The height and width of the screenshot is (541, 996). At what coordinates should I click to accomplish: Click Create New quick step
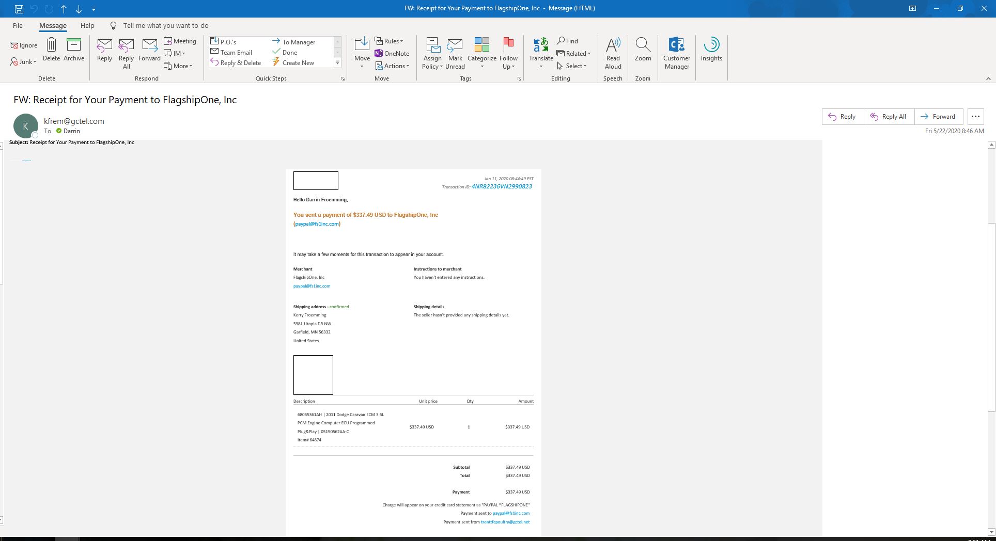click(293, 62)
